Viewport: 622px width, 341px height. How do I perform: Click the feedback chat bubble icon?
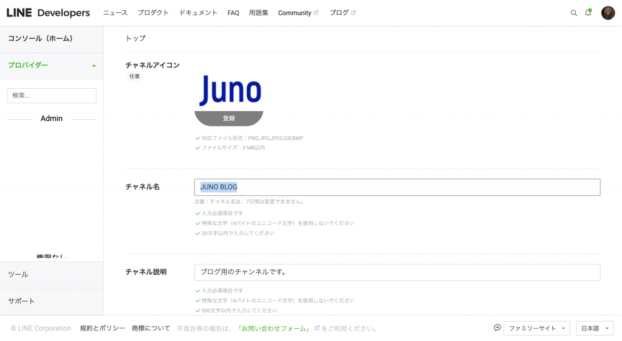[x=497, y=328]
